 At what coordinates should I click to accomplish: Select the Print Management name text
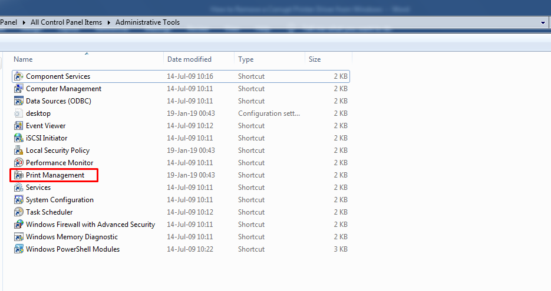pos(55,175)
